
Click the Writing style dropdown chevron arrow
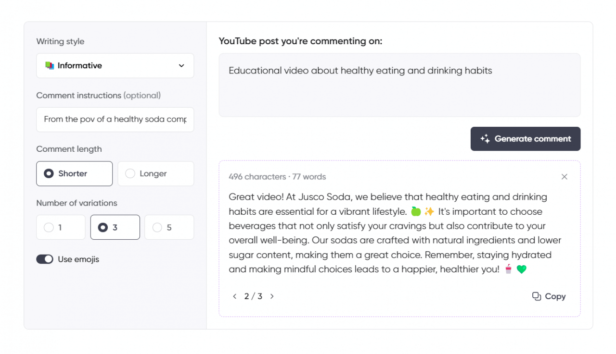coord(181,65)
